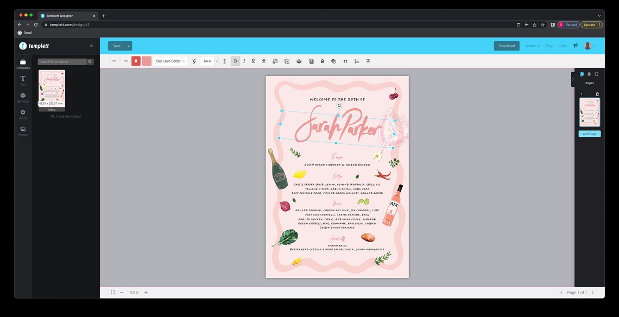Open the SVG's panel
Viewport: 619px width, 317px height.
(23, 113)
